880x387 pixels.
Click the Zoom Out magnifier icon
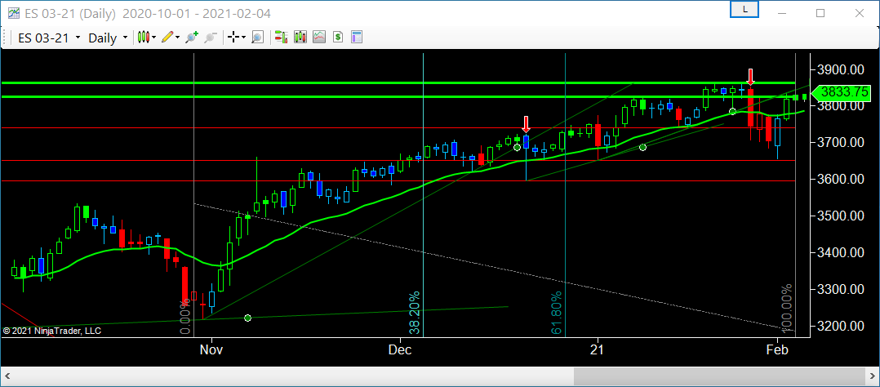click(211, 38)
